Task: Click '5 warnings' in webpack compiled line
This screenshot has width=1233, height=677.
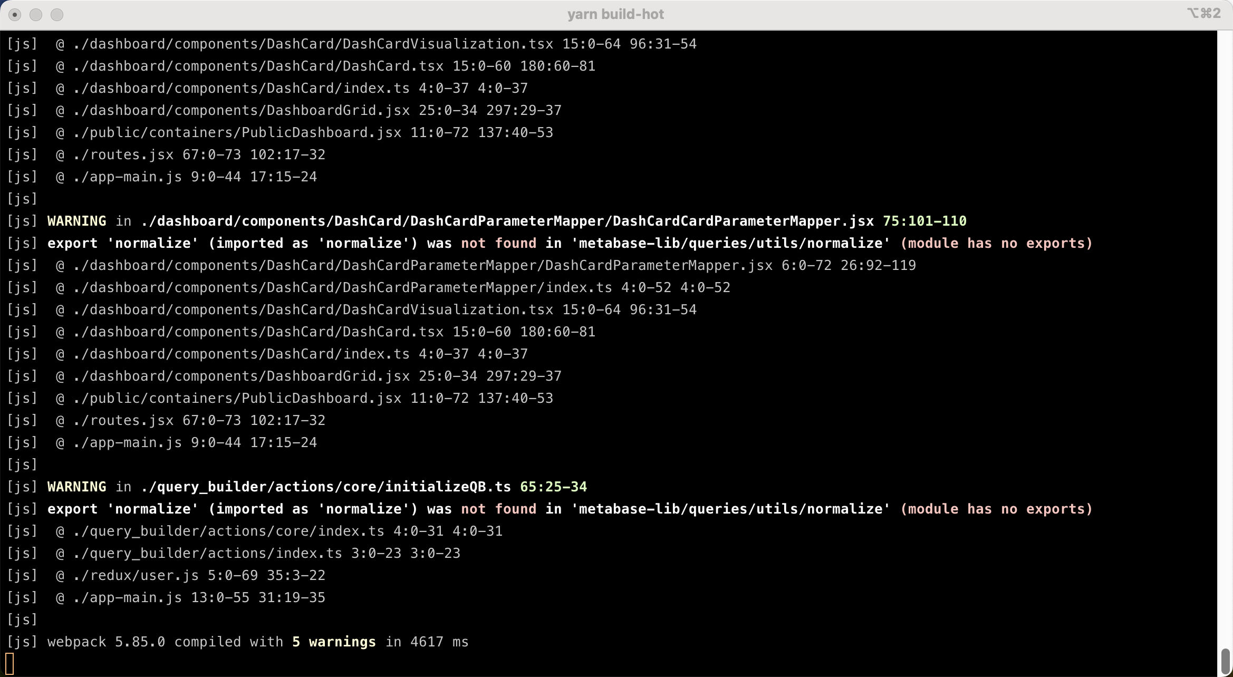Action: tap(334, 642)
